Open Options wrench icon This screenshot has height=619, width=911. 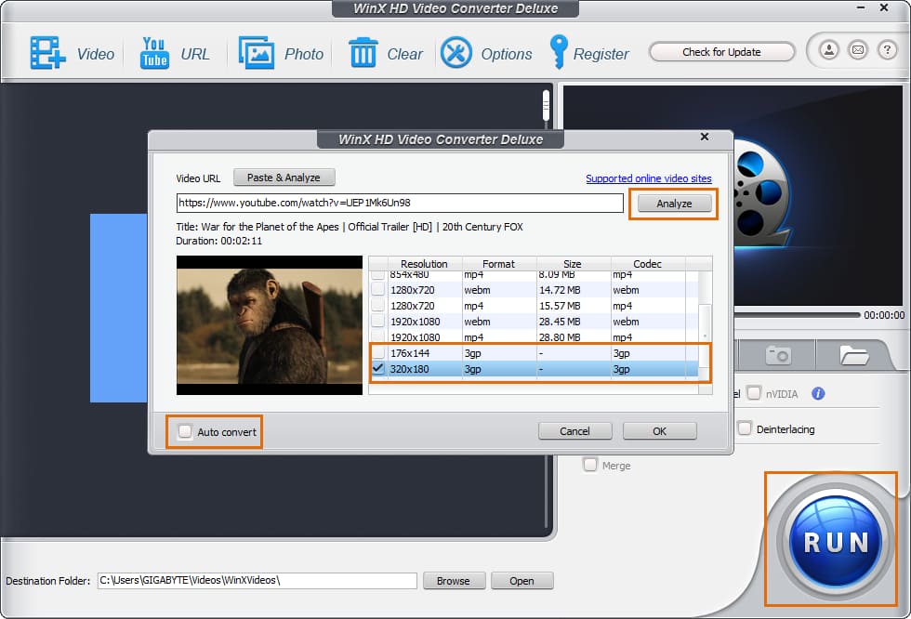456,53
